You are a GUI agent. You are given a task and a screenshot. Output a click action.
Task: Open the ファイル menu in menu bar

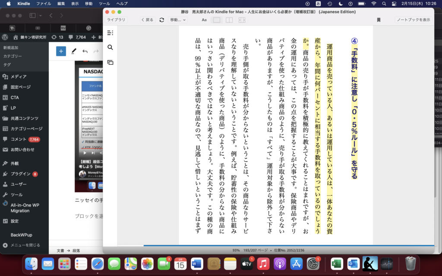43,3
